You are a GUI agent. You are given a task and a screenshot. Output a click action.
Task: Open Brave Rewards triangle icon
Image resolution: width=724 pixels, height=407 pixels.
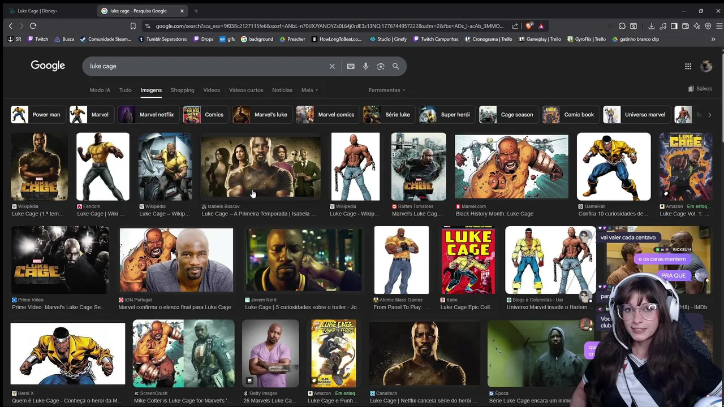(x=541, y=26)
